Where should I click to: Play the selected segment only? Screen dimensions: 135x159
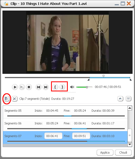[x=22, y=87]
